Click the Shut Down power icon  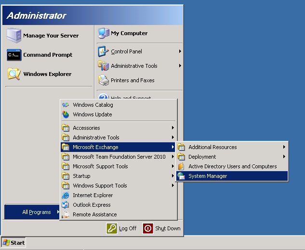(148, 228)
